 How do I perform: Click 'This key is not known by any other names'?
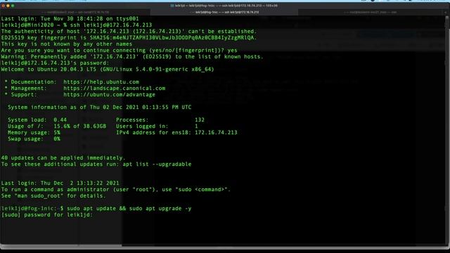tap(67, 44)
